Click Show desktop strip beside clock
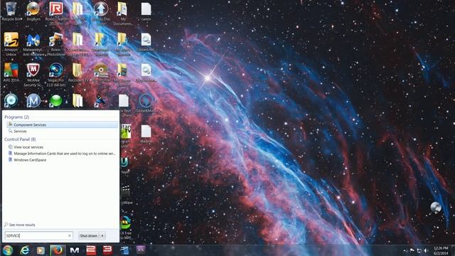The image size is (455, 256). 453,250
